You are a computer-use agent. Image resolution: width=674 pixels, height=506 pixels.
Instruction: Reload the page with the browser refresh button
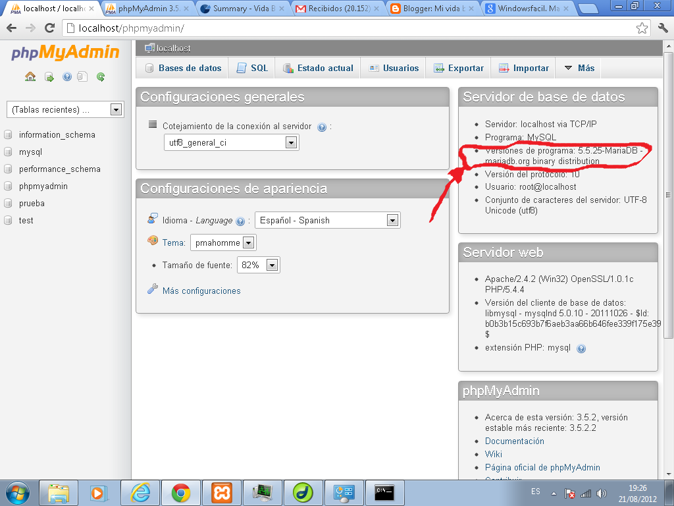click(50, 28)
